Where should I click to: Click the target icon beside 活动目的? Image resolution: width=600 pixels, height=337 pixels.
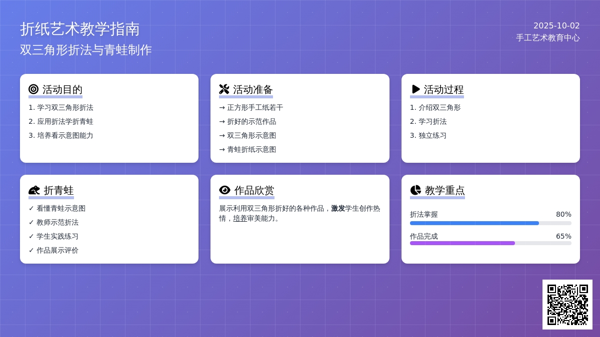tap(33, 89)
